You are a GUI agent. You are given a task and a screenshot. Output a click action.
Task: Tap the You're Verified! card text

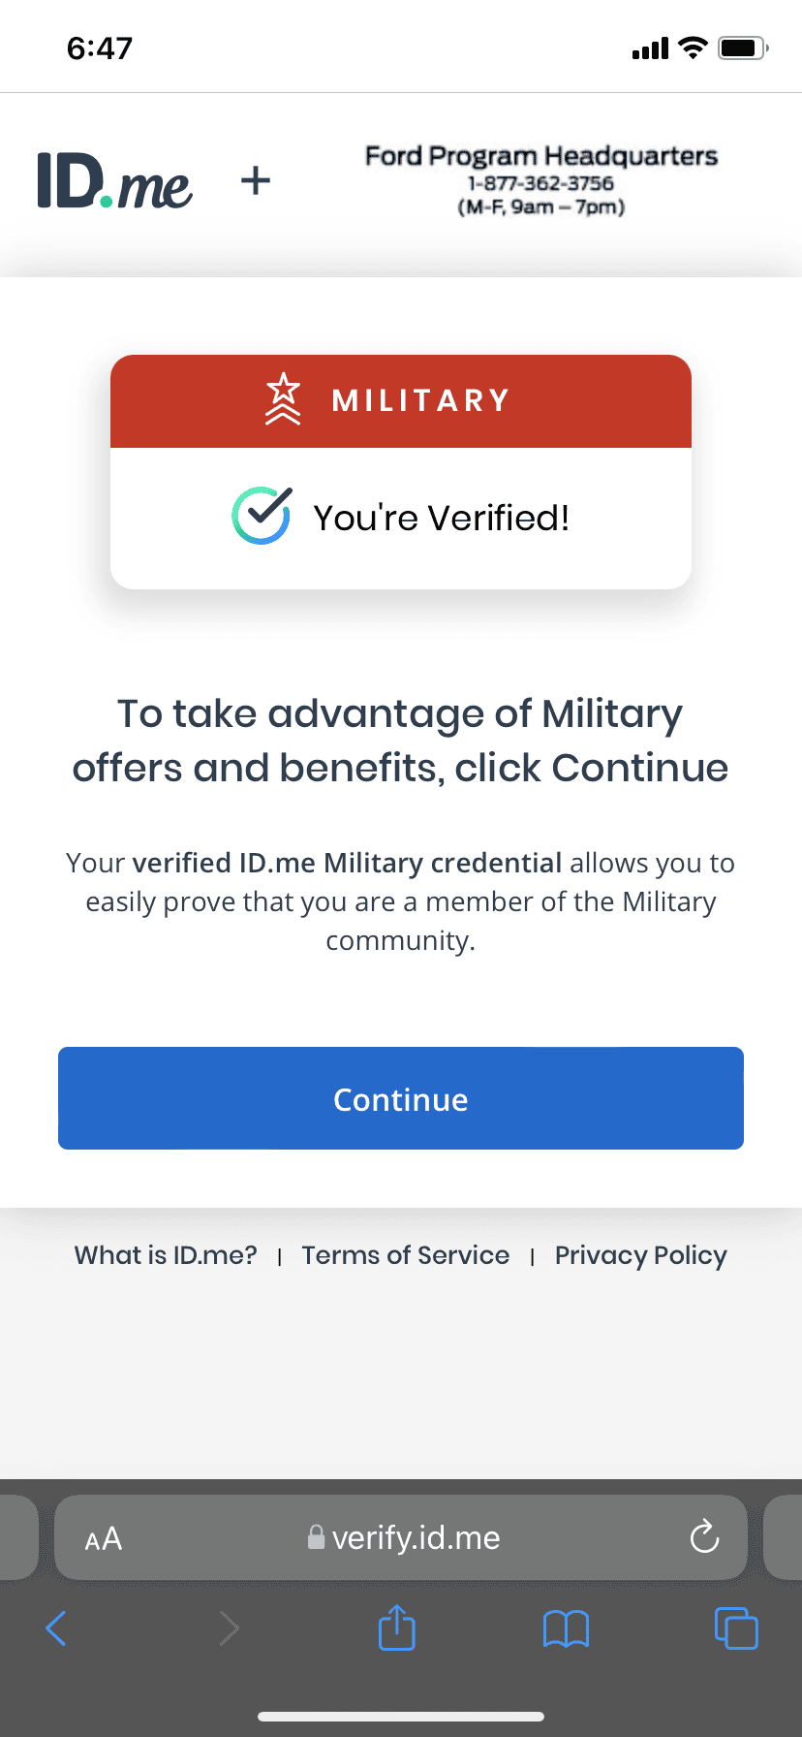[x=442, y=518]
